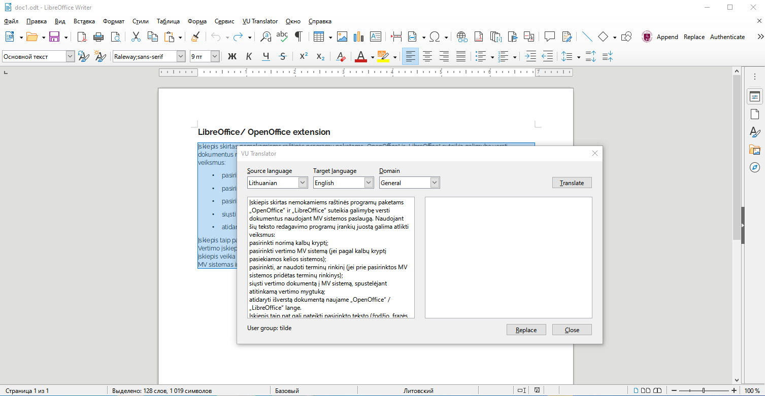Screen dimensions: 765x396
Task: Toggle Subscript x₂
Action: [x=320, y=56]
